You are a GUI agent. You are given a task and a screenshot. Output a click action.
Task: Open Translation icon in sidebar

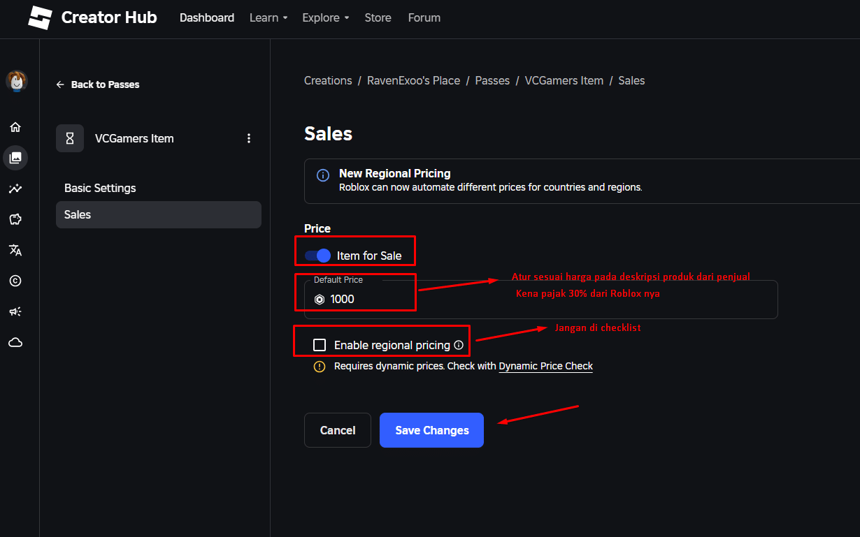(x=15, y=250)
